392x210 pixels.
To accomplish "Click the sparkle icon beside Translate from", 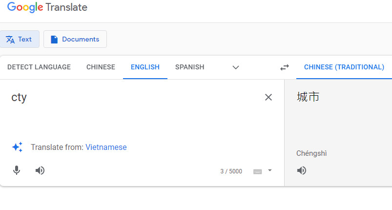I will pyautogui.click(x=17, y=147).
